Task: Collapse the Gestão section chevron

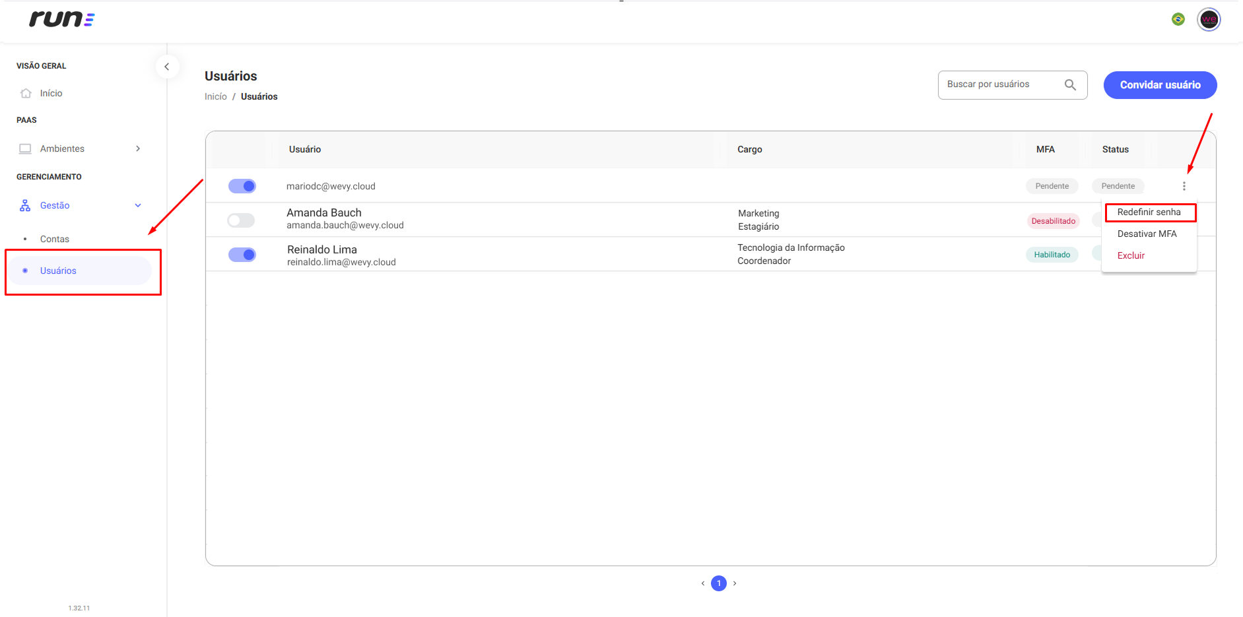Action: tap(138, 205)
